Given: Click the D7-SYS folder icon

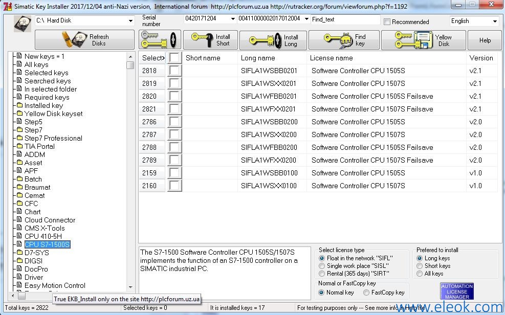Looking at the screenshot, I should pyautogui.click(x=19, y=253).
